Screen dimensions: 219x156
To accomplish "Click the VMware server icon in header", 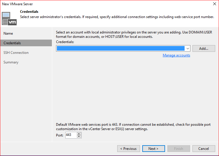I will pyautogui.click(x=10, y=18).
